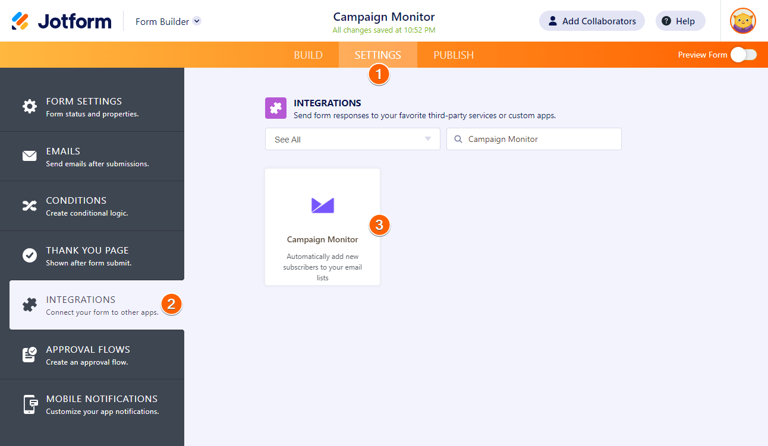Image resolution: width=768 pixels, height=446 pixels.
Task: Click the Help question mark icon
Action: pyautogui.click(x=666, y=21)
